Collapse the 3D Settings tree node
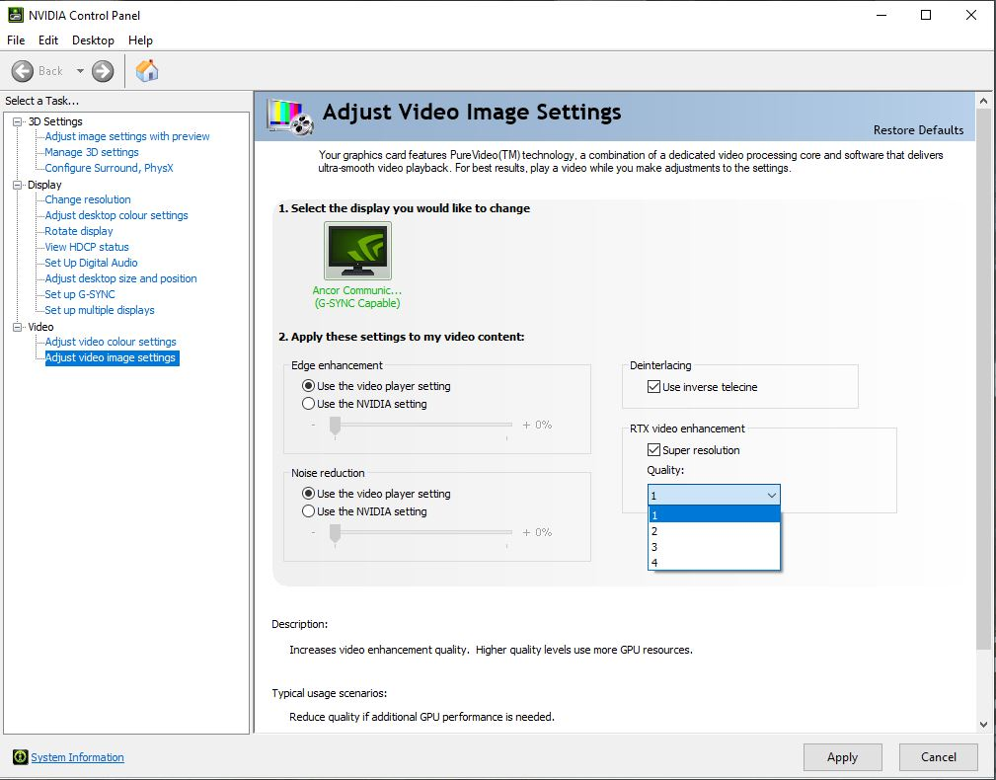Screen dimensions: 996x780 pos(17,121)
